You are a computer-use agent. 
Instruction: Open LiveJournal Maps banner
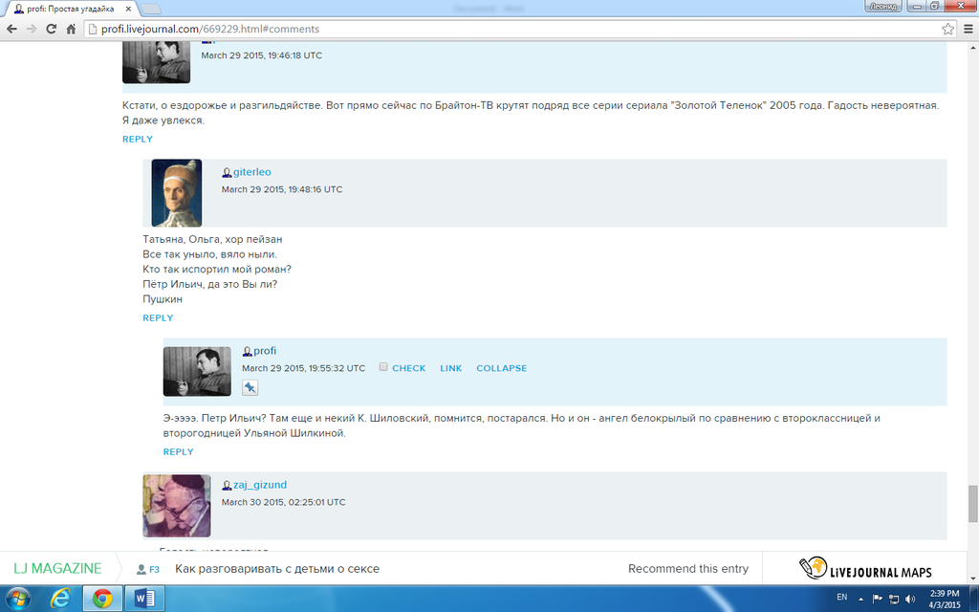point(865,568)
